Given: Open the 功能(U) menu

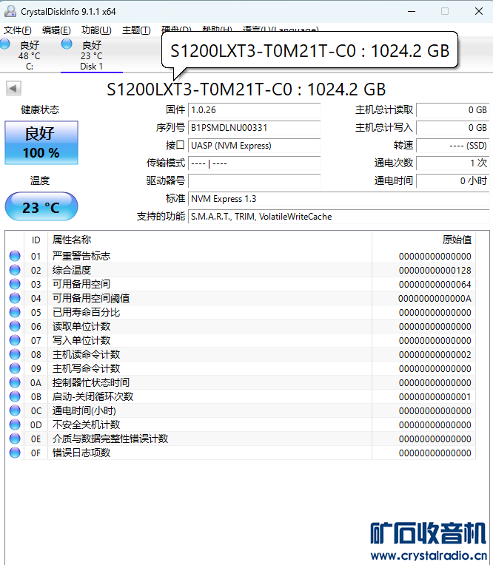Looking at the screenshot, I should 96,30.
